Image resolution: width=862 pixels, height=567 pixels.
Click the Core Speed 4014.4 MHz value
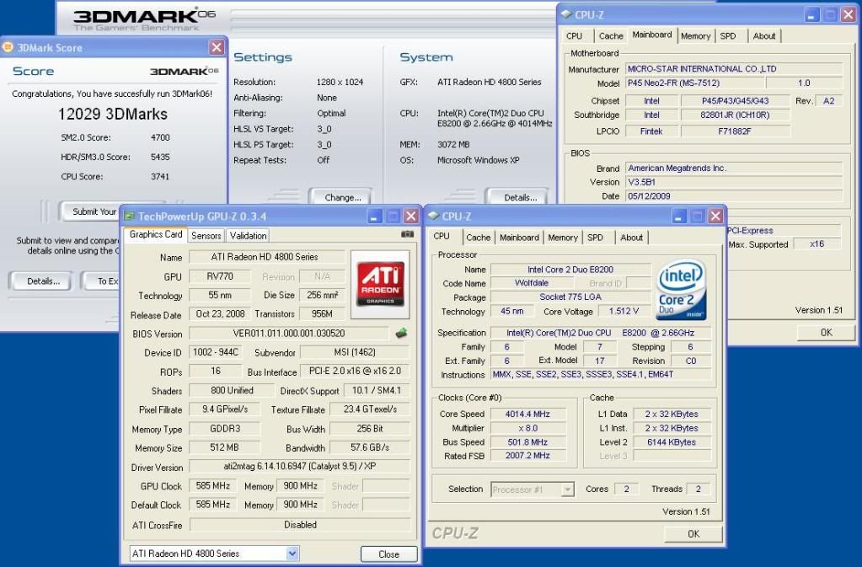coord(527,414)
